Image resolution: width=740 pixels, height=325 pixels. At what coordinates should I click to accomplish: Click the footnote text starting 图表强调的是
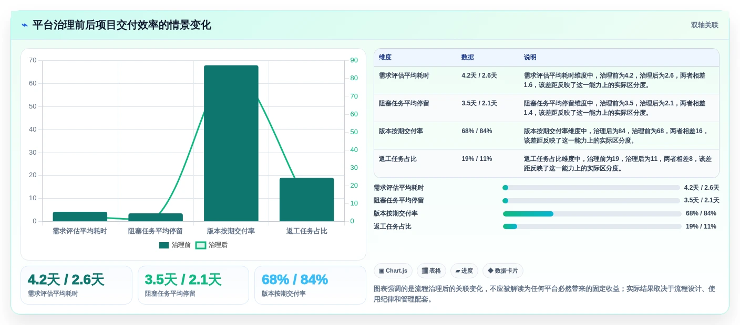(x=544, y=294)
